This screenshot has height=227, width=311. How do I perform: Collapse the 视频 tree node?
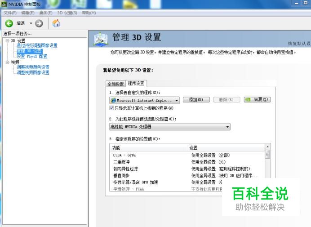7,62
